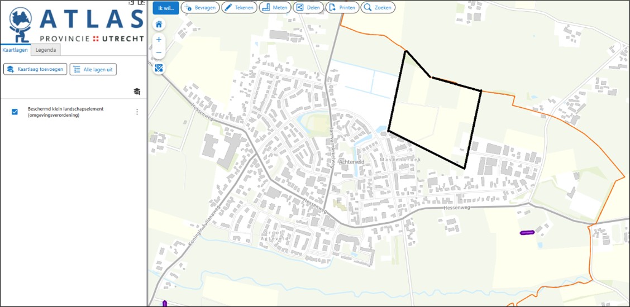
Task: Open the Delen share option
Action: tap(308, 8)
